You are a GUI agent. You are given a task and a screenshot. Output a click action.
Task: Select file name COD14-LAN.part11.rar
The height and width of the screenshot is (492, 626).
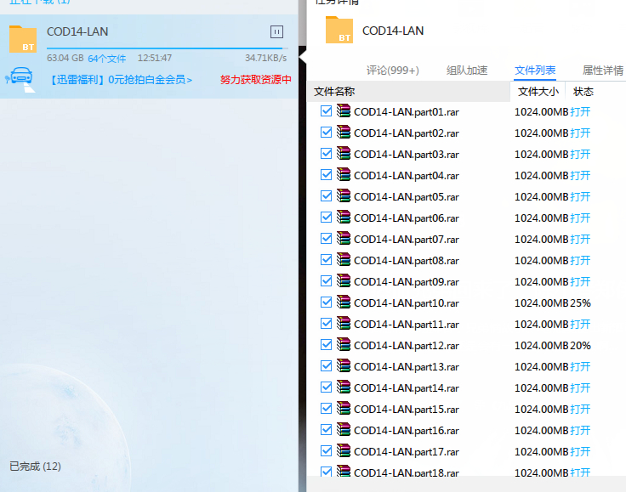[407, 325]
